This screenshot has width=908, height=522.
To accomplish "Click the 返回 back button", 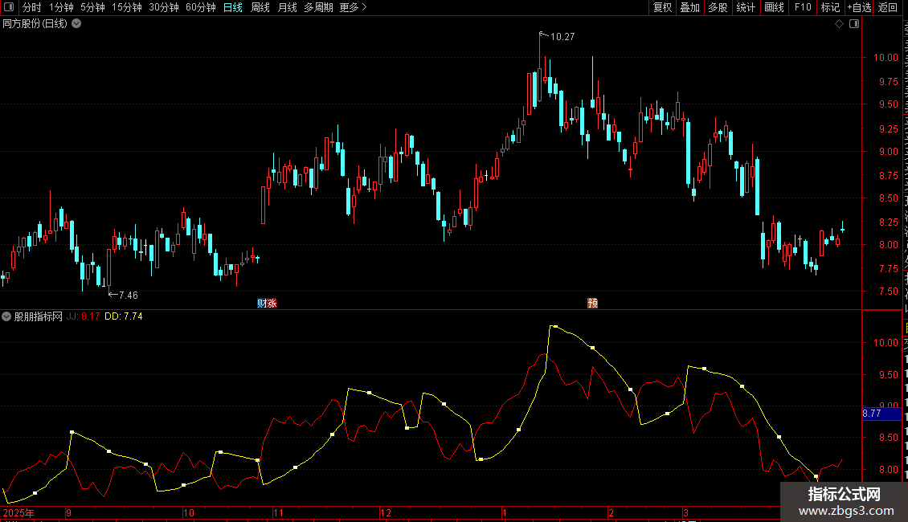I will point(888,7).
